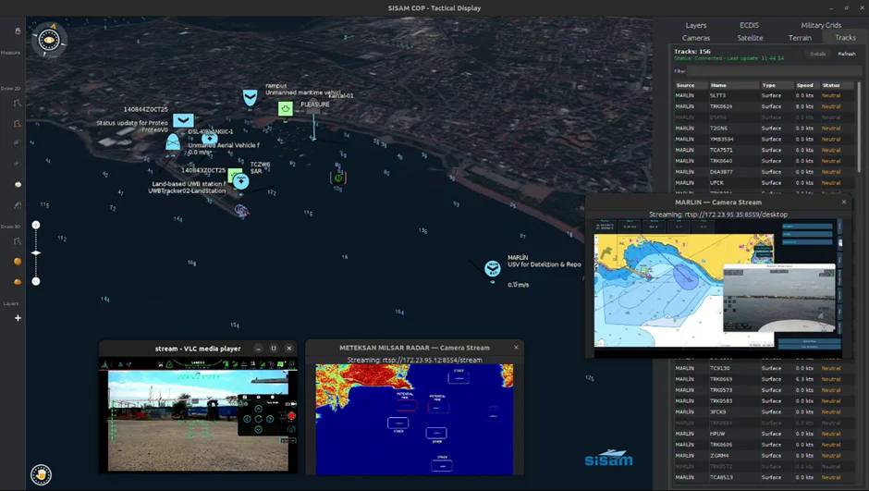This screenshot has height=491, width=869.
Task: Select track row UFCK
Action: [765, 183]
